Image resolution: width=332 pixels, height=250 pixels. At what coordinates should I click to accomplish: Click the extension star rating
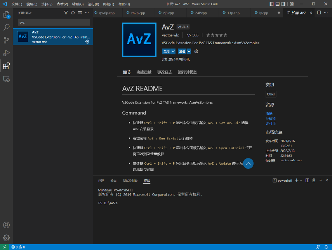pyautogui.click(x=217, y=35)
